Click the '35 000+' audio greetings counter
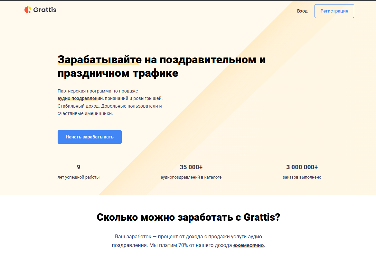The width and height of the screenshot is (376, 256). [191, 167]
